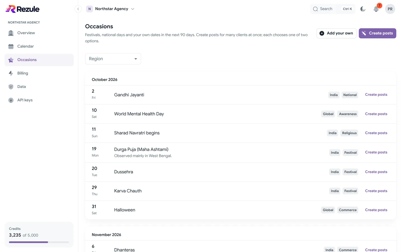The width and height of the screenshot is (403, 252).
Task: Click the National tag on Gandhi Jayanti
Action: 350,95
